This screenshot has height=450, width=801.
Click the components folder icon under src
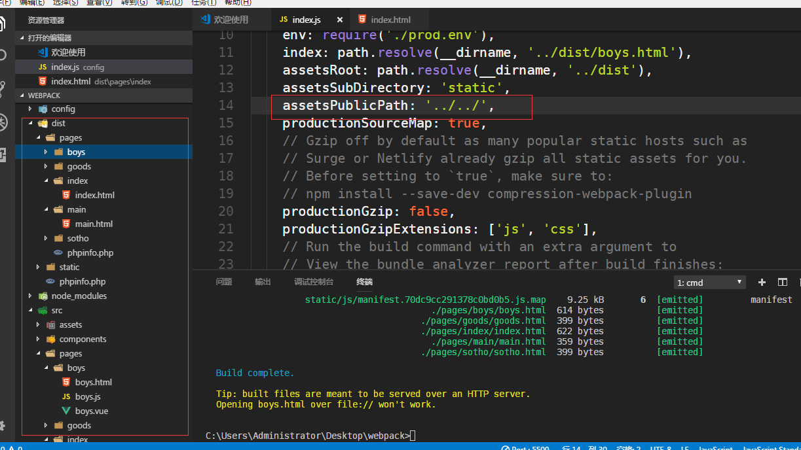[51, 339]
